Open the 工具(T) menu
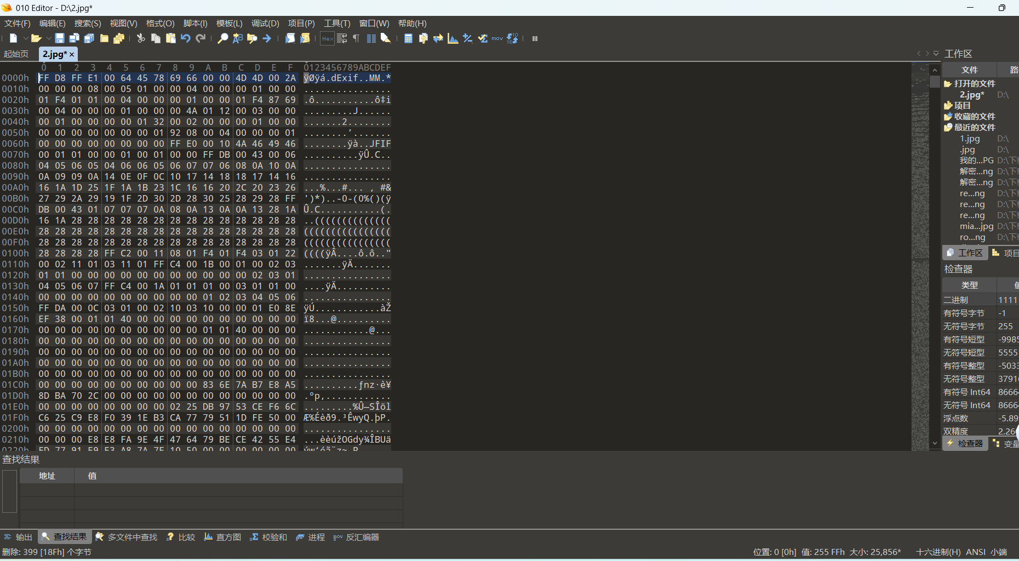Screen dimensions: 1019x561 click(x=337, y=23)
